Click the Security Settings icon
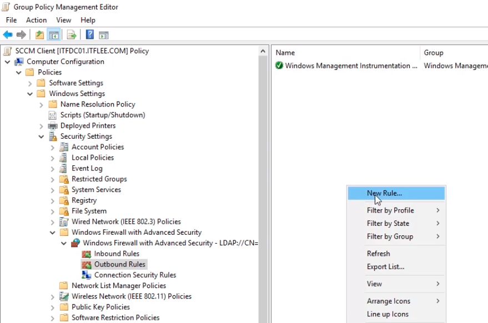The image size is (488, 323). pyautogui.click(x=53, y=137)
